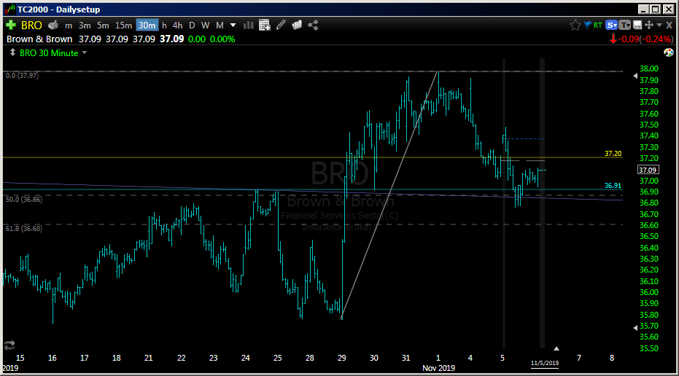Minimize the TC2000 window

point(643,9)
